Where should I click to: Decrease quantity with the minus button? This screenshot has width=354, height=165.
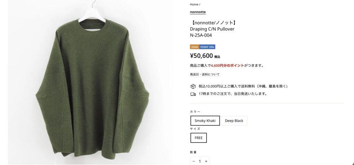[194, 161]
